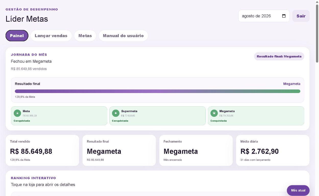Click the Resultado final summary card with R$ 85.649,88
The image size is (319, 196).
pyautogui.click(x=119, y=150)
